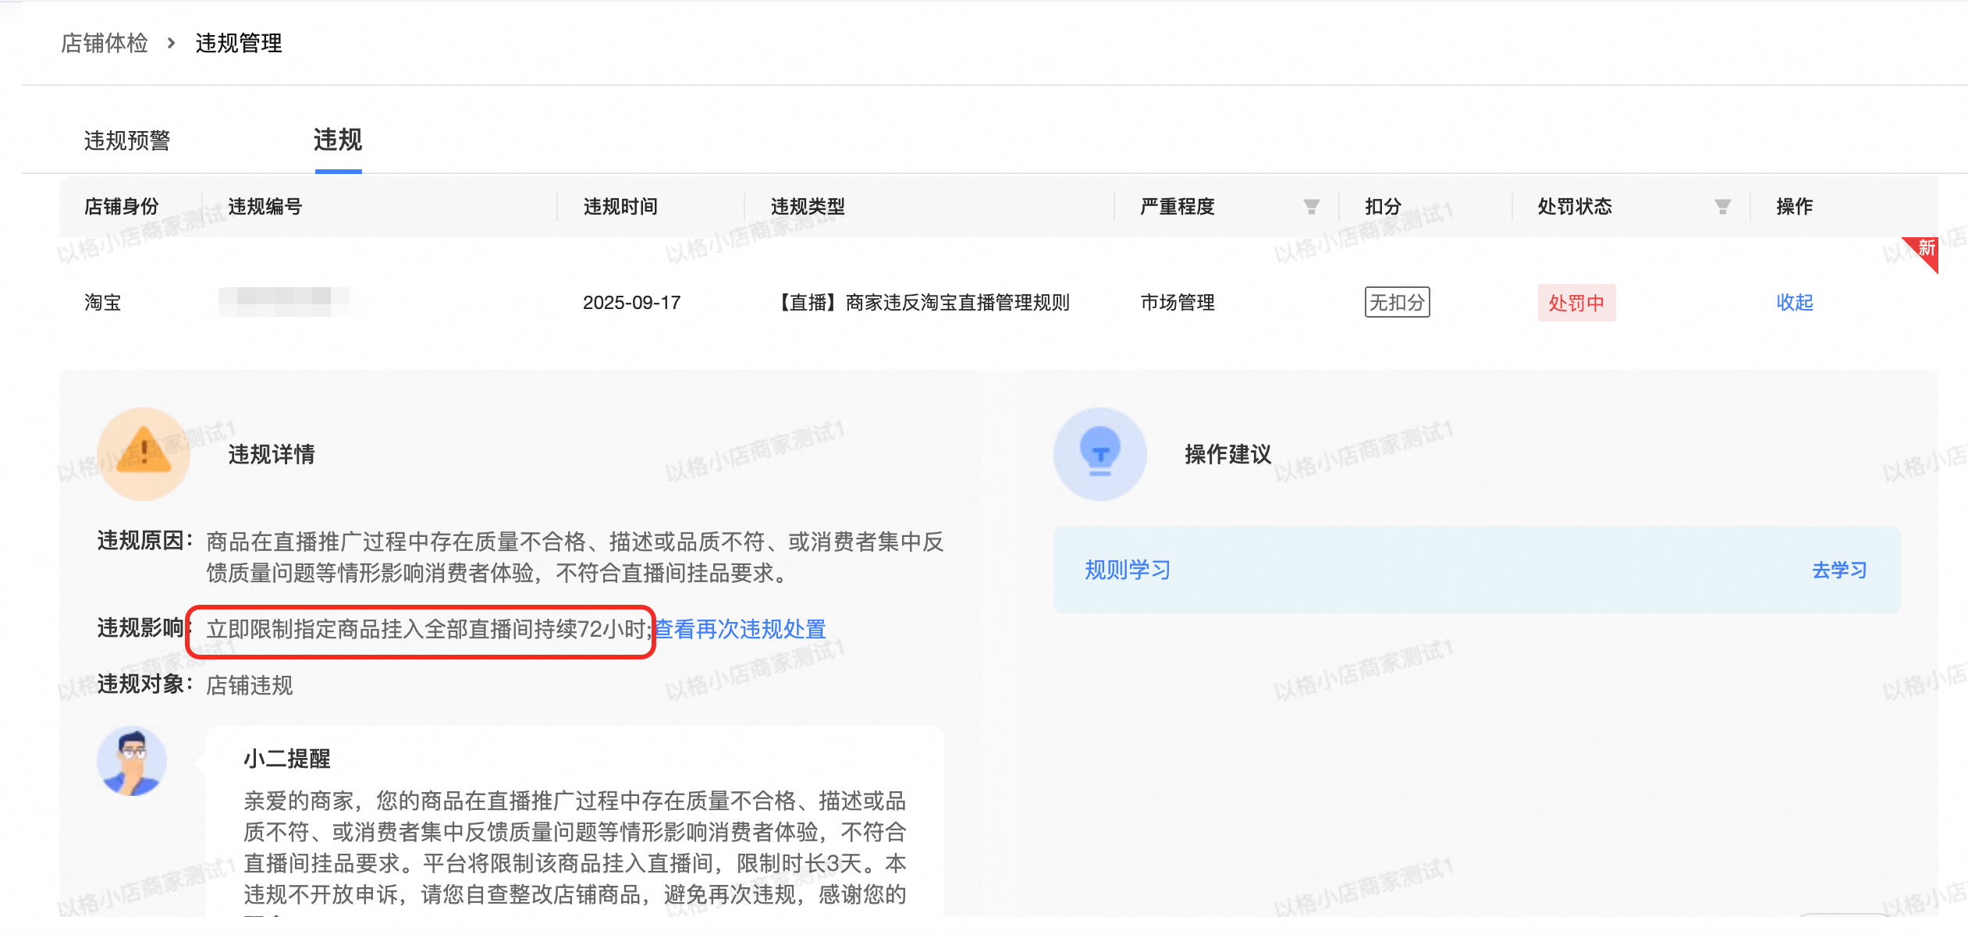Click the breadcrumb chevron separator after 店铺体检
Screen dimensions: 1968x938
pyautogui.click(x=171, y=43)
